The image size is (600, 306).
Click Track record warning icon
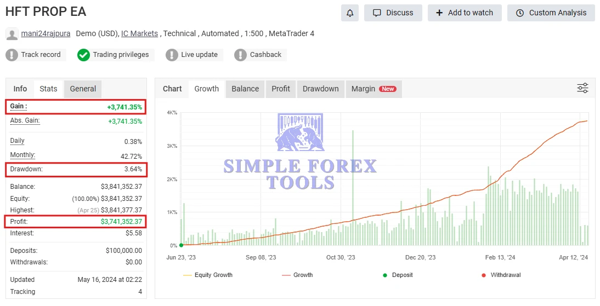pyautogui.click(x=12, y=55)
